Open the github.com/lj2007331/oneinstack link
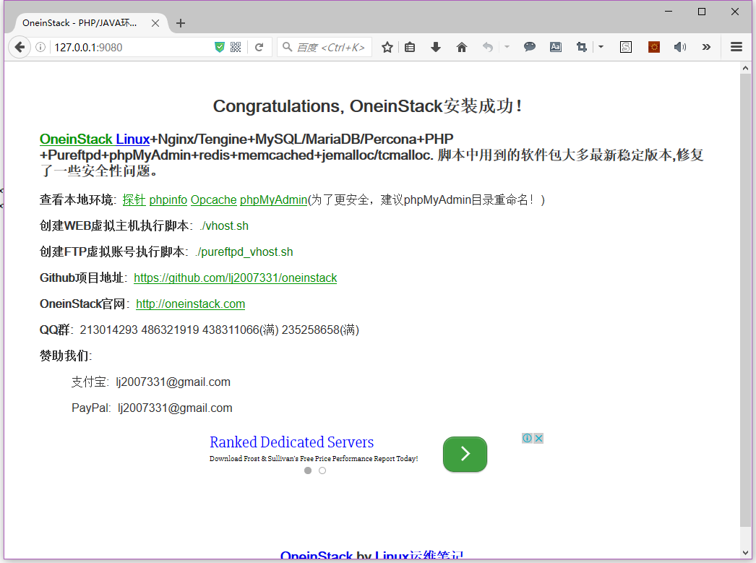This screenshot has height=563, width=756. (236, 278)
